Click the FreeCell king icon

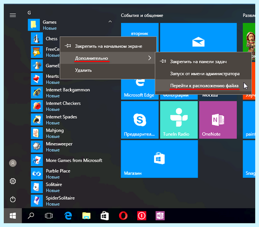(x=37, y=52)
